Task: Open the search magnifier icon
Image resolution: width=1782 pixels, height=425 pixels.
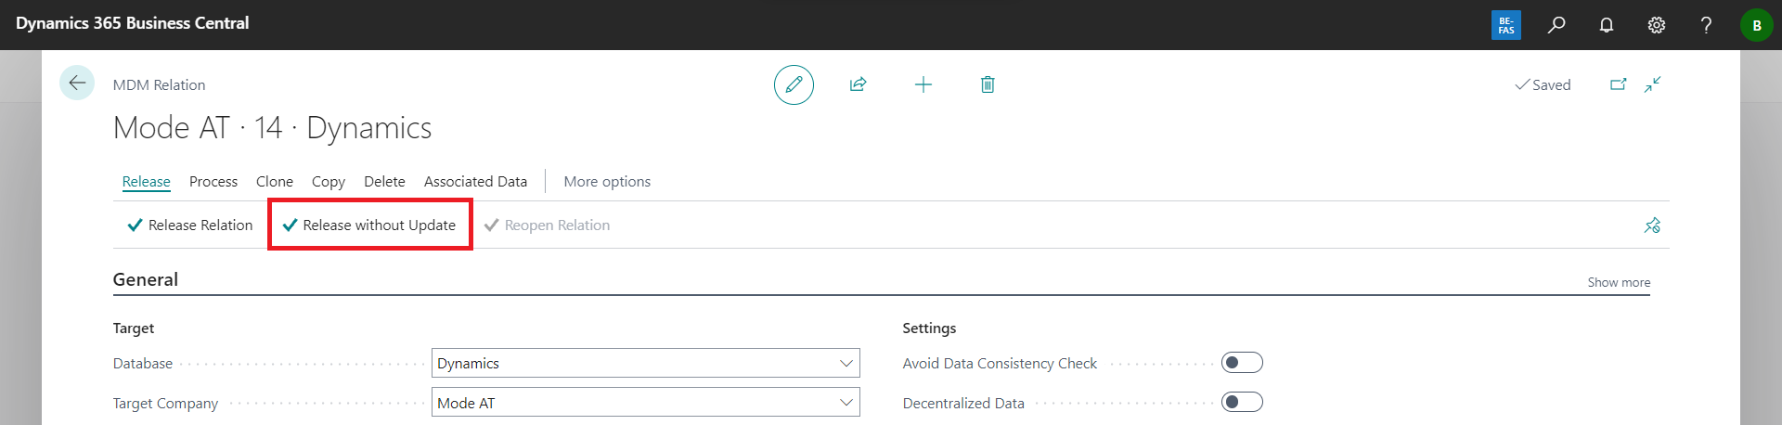Action: [x=1556, y=25]
